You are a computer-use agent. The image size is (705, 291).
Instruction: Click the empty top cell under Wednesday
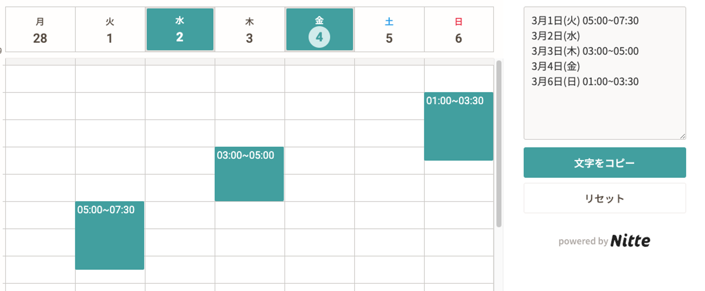tap(180, 79)
